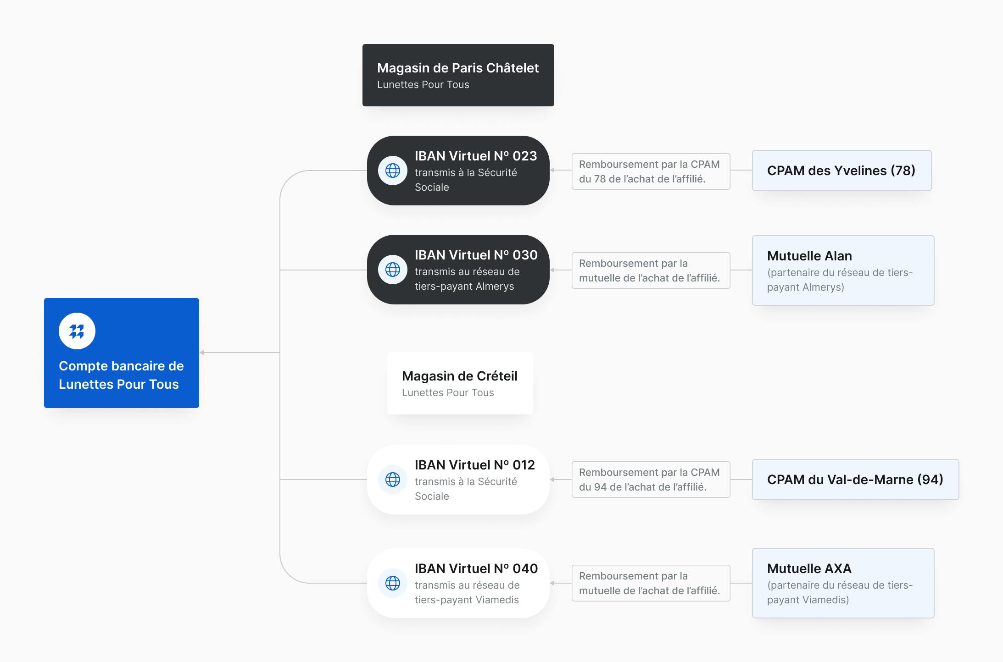The width and height of the screenshot is (1003, 662).
Task: Click '(partenaire du réseau de tiers-payant Viamedis)' text
Action: pos(840,592)
